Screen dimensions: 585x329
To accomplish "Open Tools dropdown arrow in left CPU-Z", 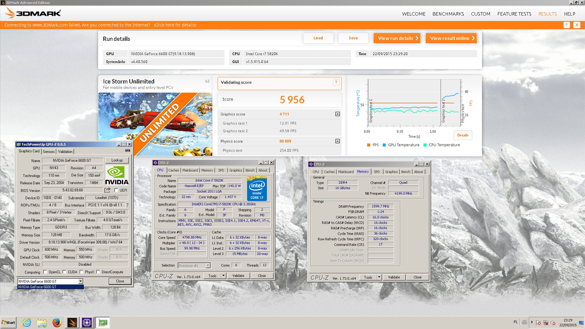I will point(223,276).
